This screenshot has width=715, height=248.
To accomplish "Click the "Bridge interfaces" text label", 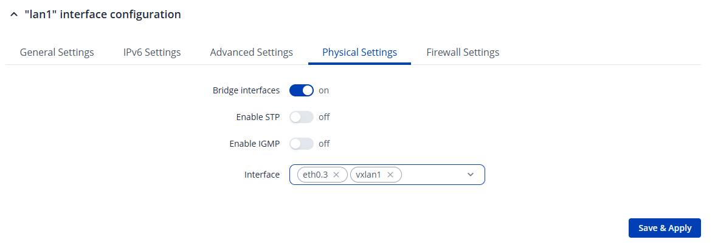I will [246, 90].
